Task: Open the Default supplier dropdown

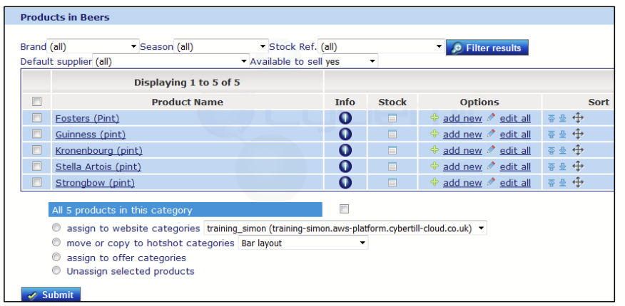Action: point(171,62)
